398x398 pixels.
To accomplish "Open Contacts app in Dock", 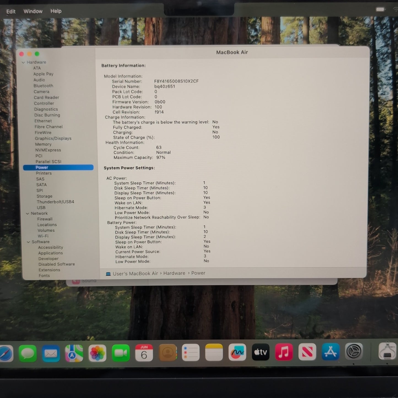I will pyautogui.click(x=167, y=353).
